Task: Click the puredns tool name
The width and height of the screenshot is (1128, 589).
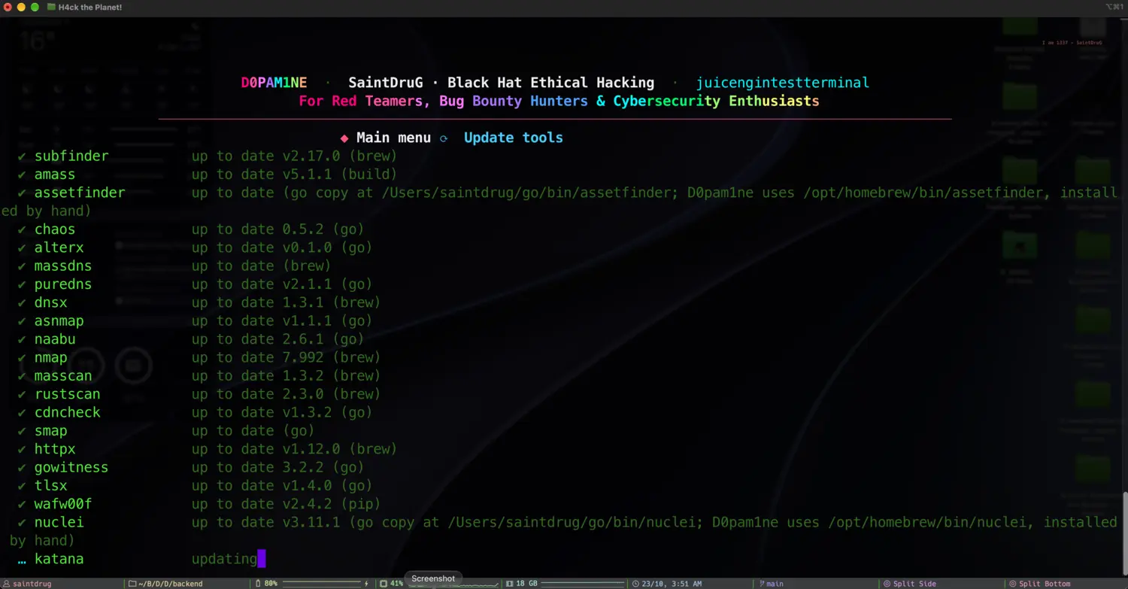Action: click(x=63, y=284)
